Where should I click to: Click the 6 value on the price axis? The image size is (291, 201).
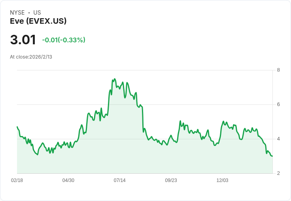point(278,104)
